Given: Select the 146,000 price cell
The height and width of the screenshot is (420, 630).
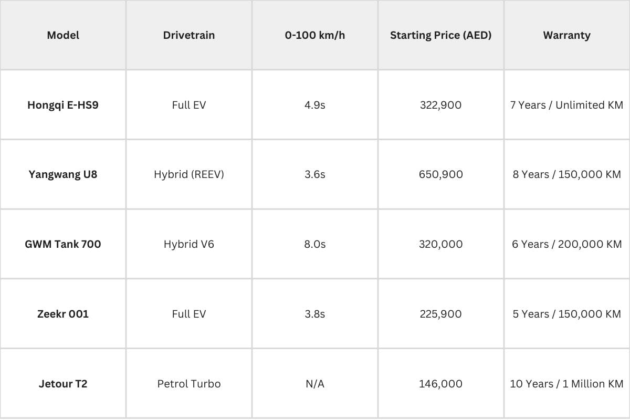Looking at the screenshot, I should tap(441, 384).
